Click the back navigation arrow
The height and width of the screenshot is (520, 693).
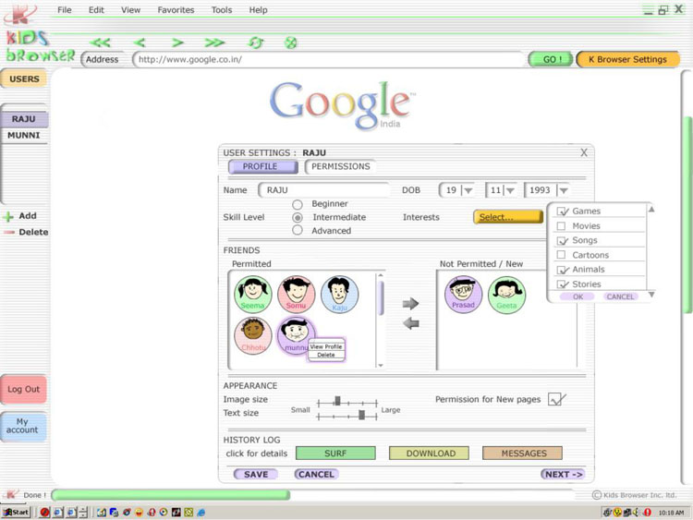click(x=140, y=42)
